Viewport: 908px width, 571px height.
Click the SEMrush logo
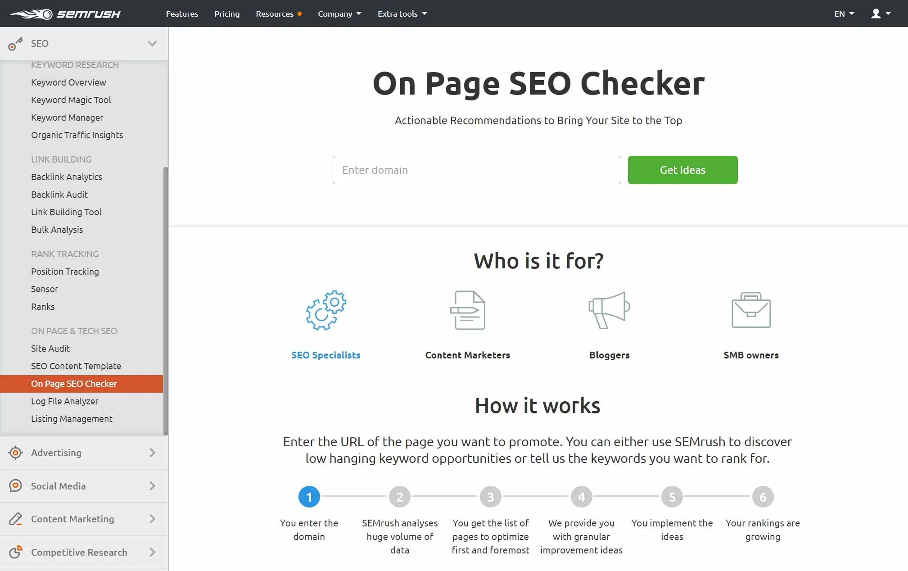(65, 14)
